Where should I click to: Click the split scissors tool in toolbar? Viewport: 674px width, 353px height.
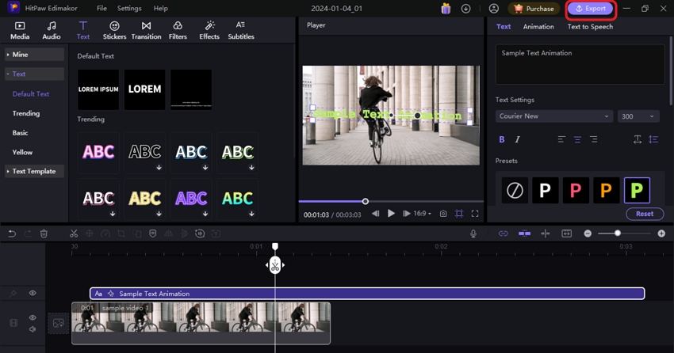click(73, 233)
